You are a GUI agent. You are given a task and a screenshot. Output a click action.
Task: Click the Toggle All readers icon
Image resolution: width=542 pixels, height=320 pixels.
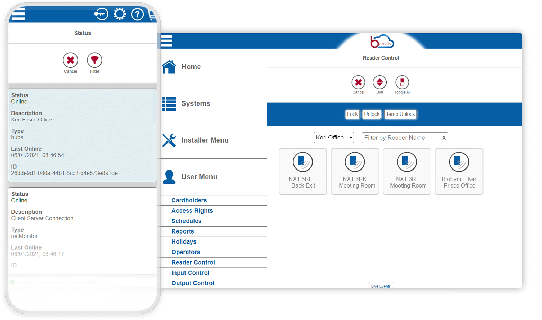click(x=402, y=83)
